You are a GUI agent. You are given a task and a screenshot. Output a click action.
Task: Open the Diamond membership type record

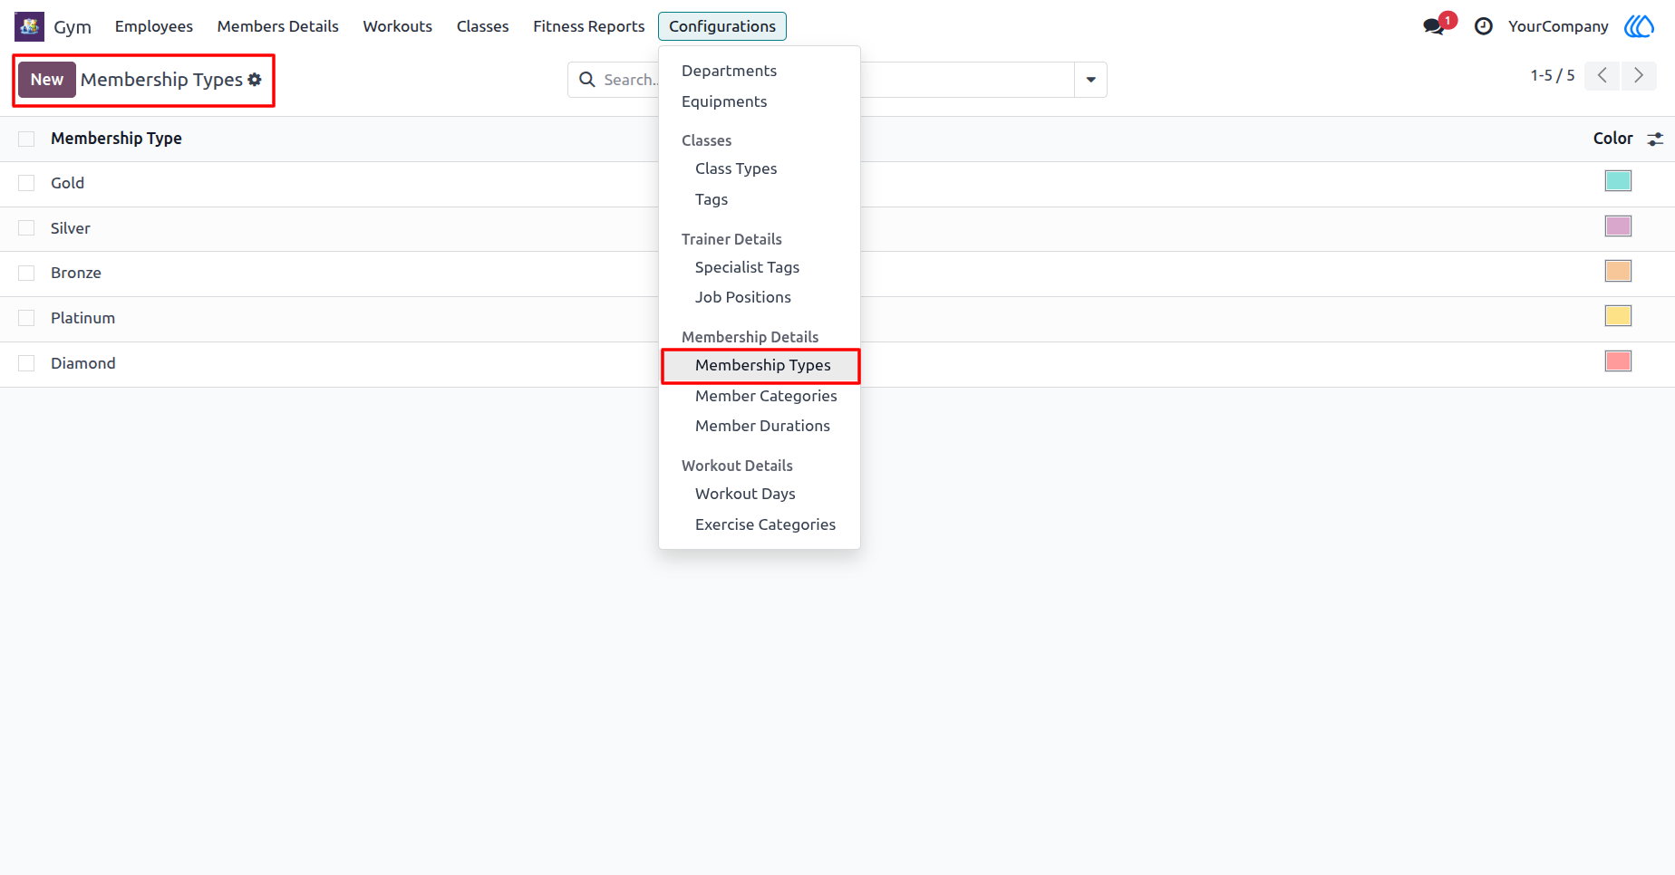[x=83, y=363]
